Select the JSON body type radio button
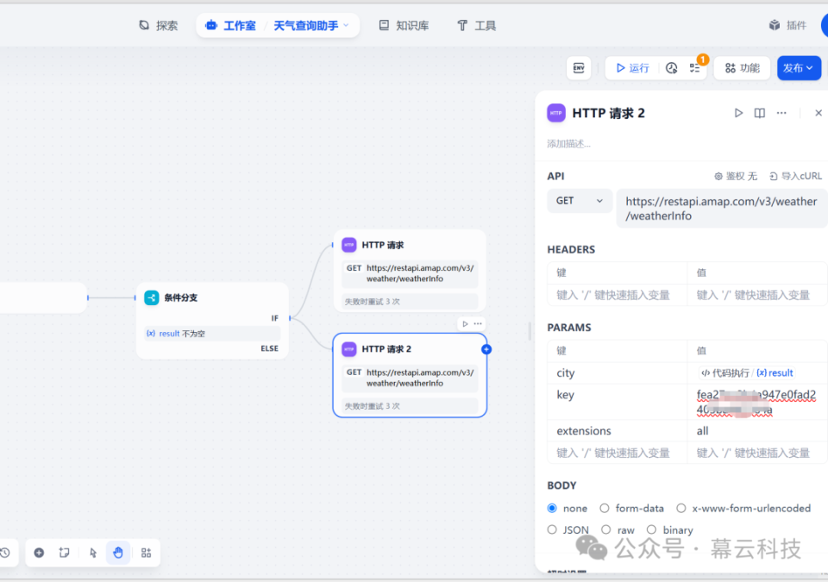The image size is (828, 582). tap(552, 529)
